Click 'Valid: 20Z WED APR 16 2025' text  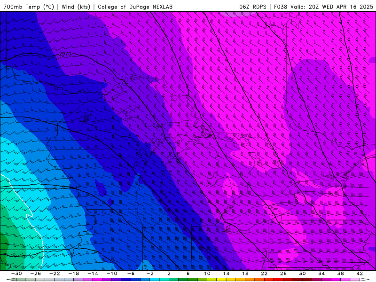point(332,7)
